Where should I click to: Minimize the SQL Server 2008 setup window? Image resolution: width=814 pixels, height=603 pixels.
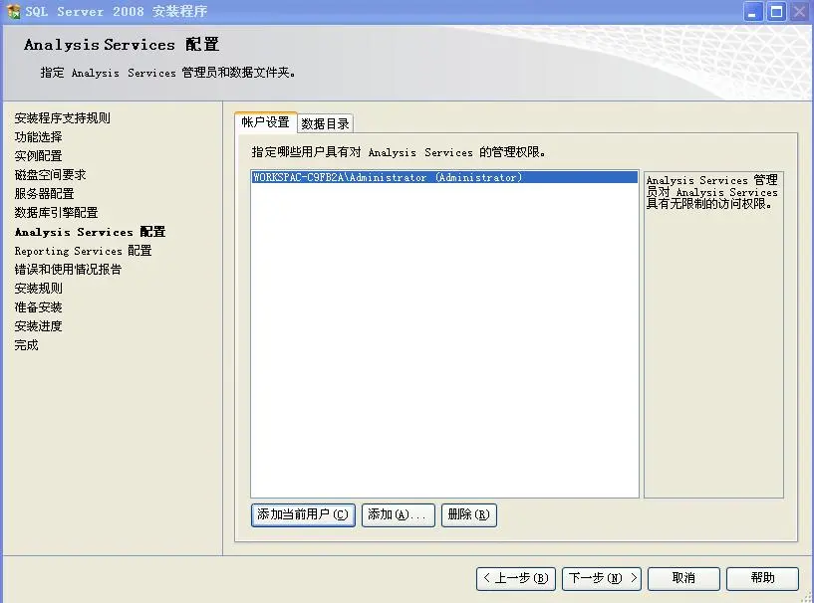tap(753, 11)
